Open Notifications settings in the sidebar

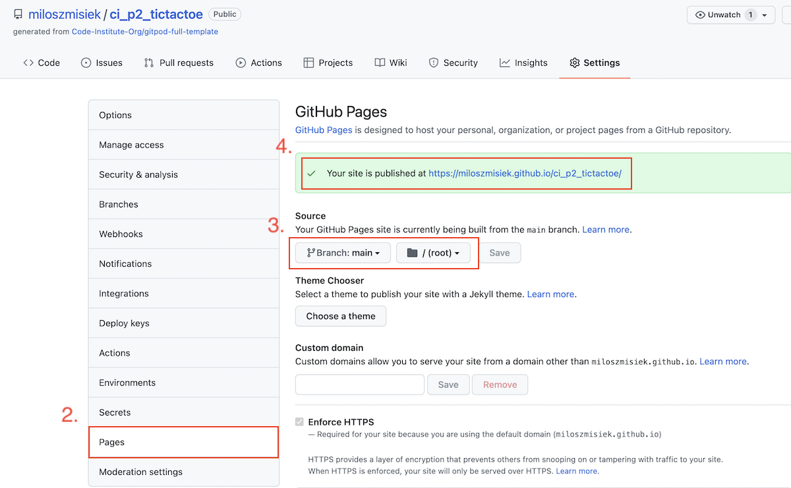184,263
